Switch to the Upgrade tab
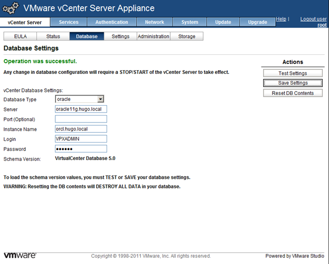The height and width of the screenshot is (264, 329). tap(257, 22)
